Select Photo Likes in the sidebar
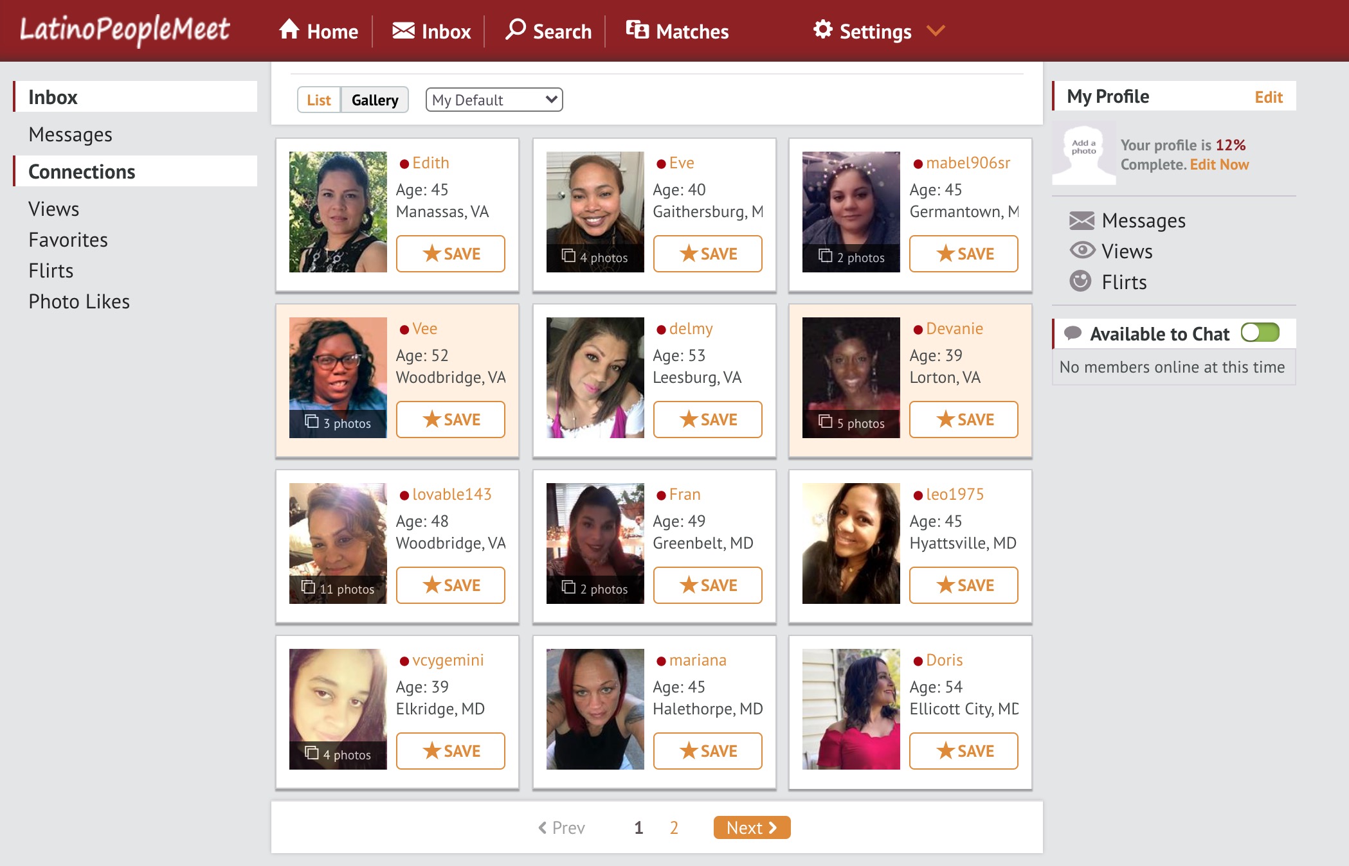 pyautogui.click(x=79, y=301)
